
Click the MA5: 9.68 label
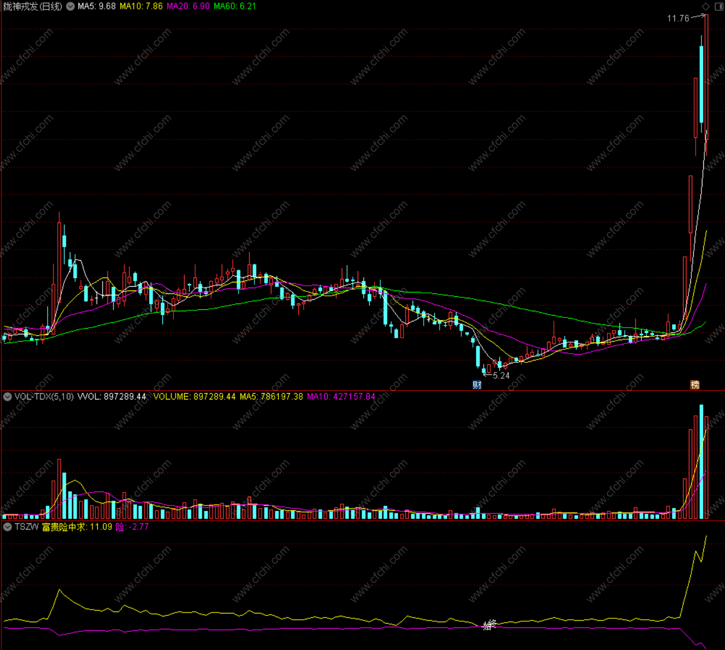(x=96, y=6)
